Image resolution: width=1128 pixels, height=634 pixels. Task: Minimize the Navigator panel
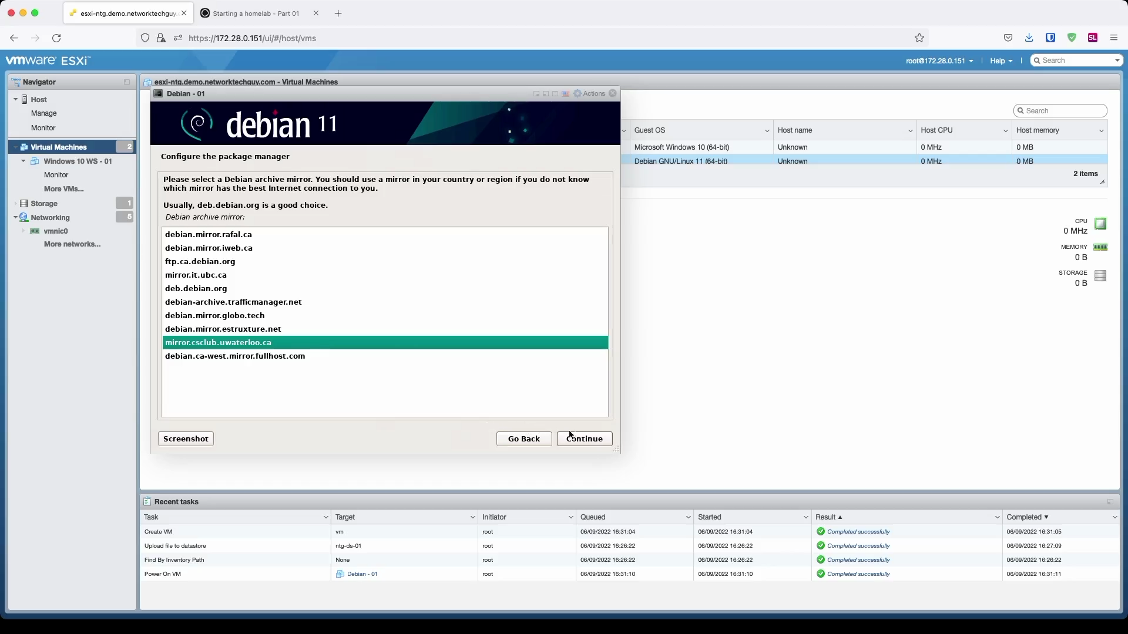127,82
